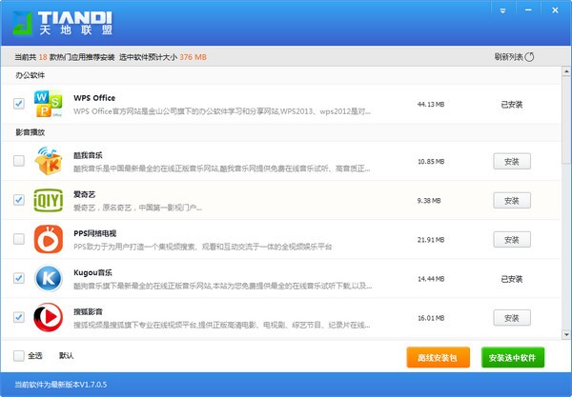Viewport: 572px width, 397px height.
Task: Click the 14.44 MB size value
Action: [x=431, y=279]
